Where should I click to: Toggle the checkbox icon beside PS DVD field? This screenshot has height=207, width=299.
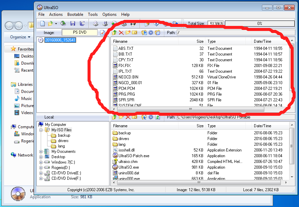coord(103,33)
